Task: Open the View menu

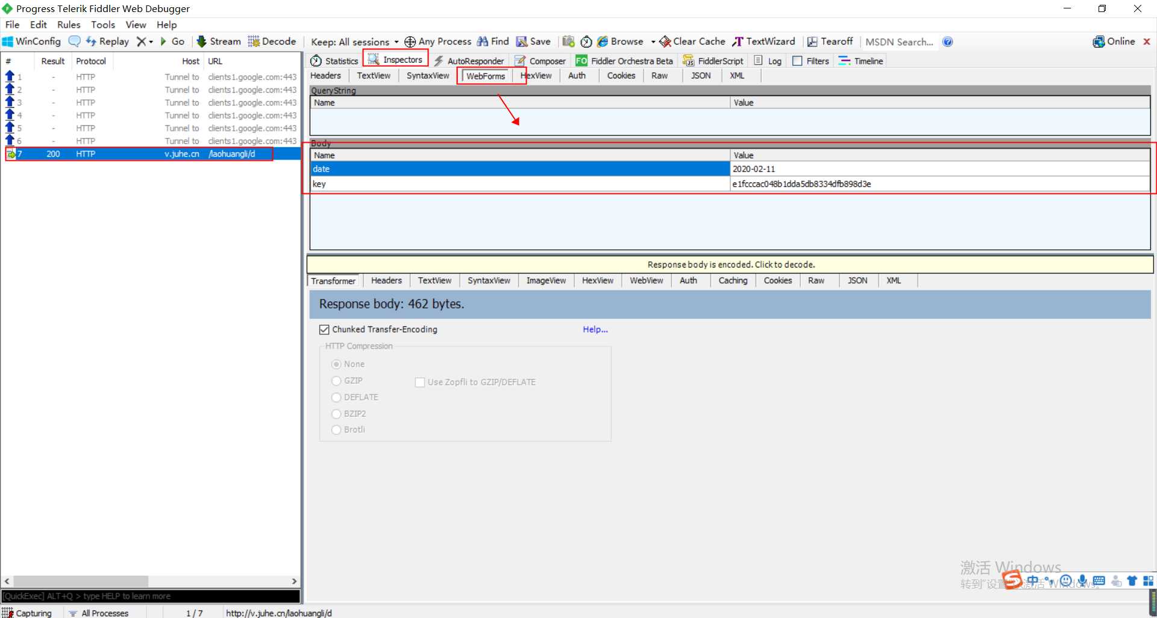Action: pyautogui.click(x=136, y=25)
